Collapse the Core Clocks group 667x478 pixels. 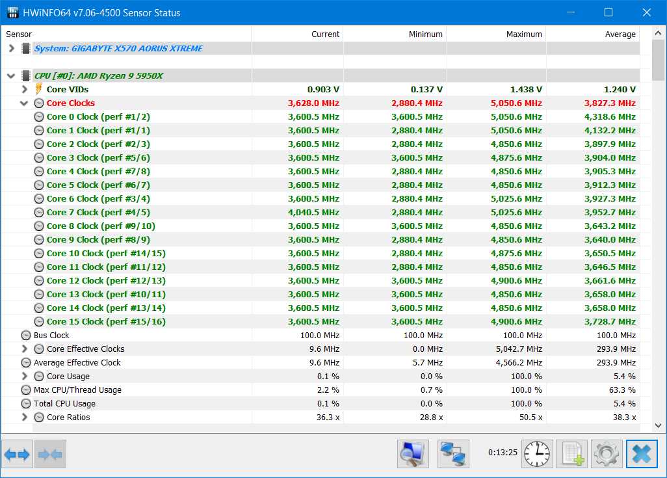(x=24, y=103)
